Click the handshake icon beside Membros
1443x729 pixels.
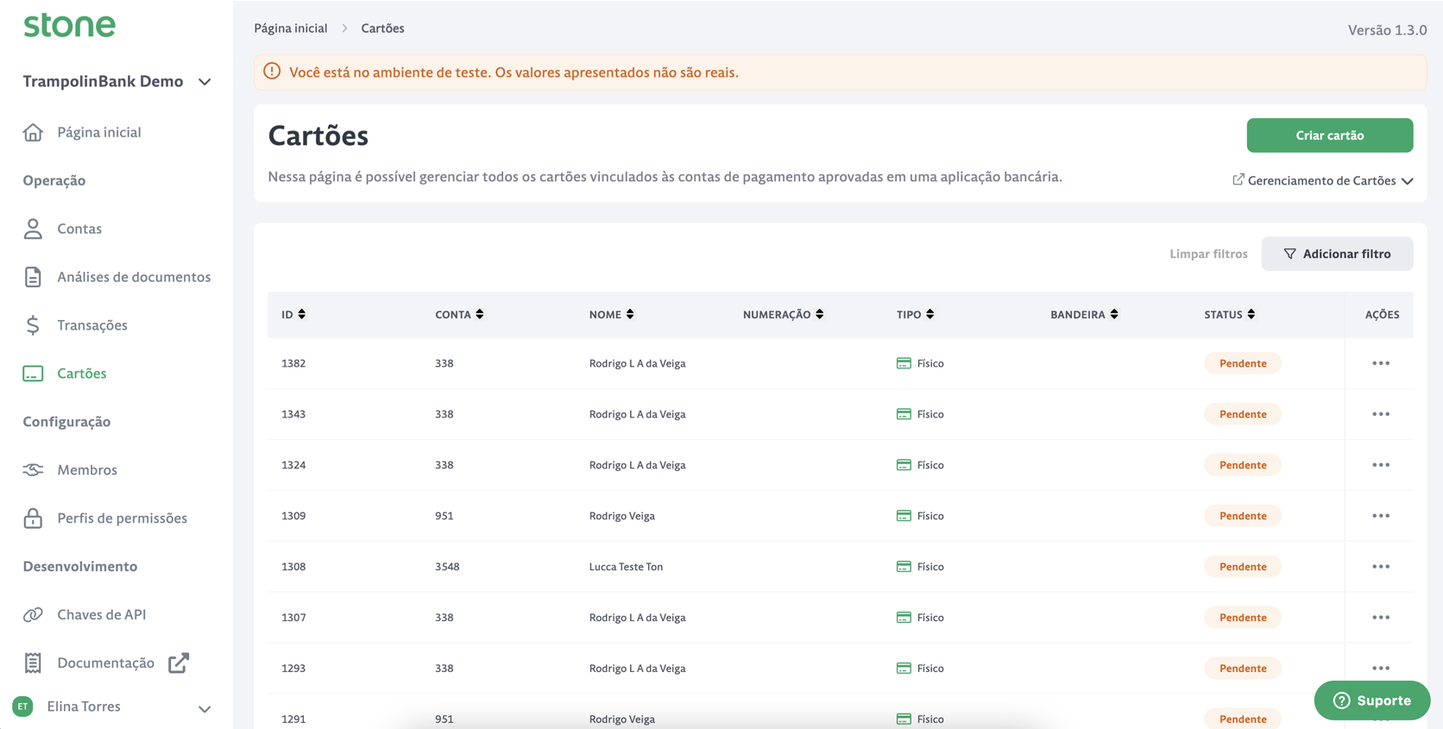coord(33,470)
